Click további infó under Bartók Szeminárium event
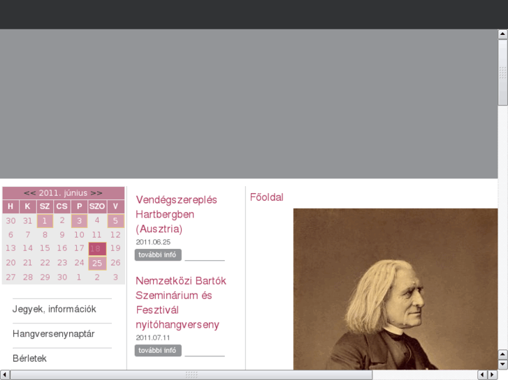The image size is (508, 380). tap(158, 350)
